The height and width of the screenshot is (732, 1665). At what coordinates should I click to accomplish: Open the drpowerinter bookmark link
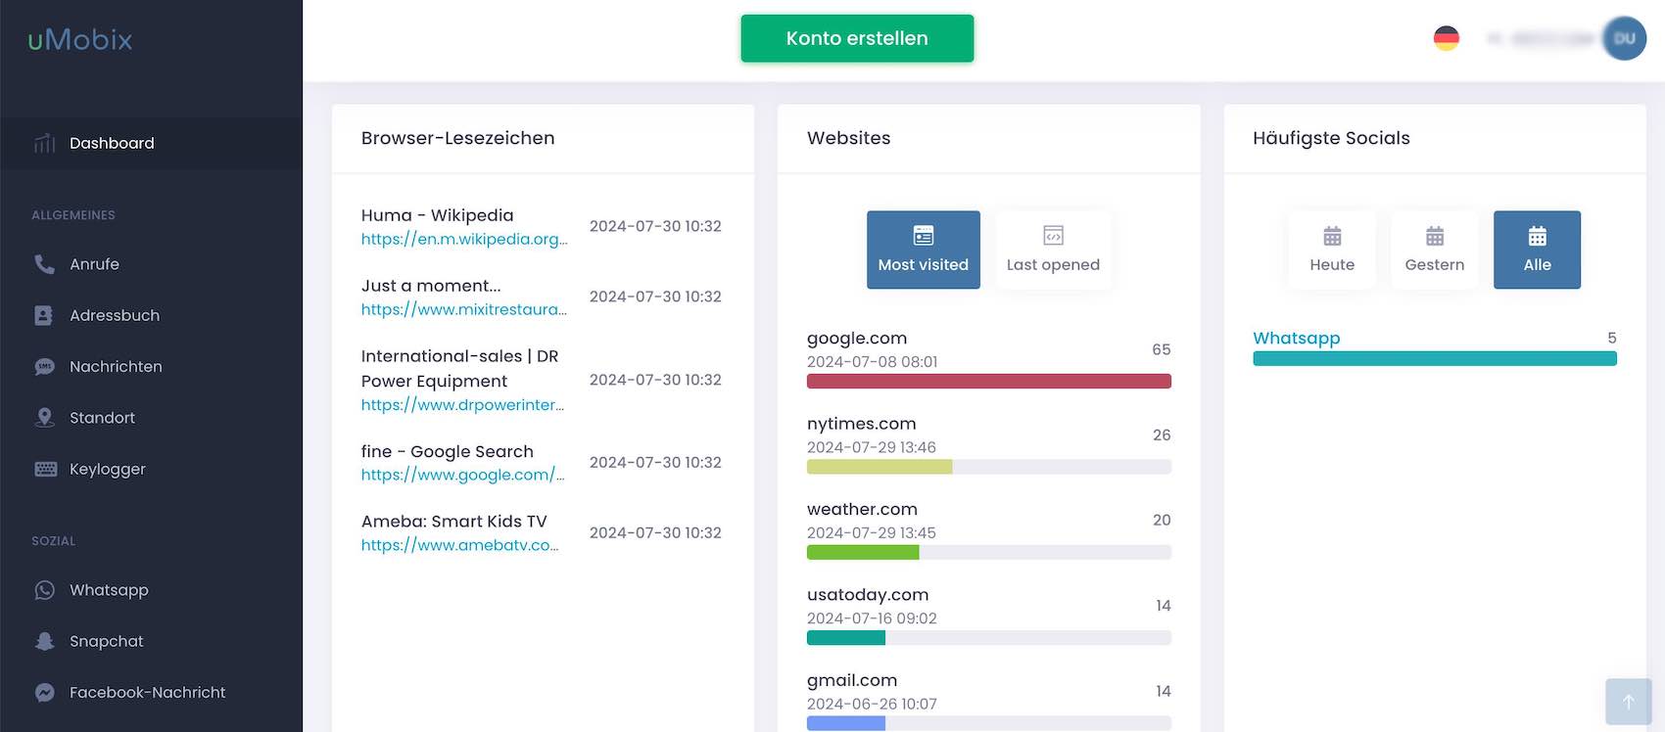462,405
